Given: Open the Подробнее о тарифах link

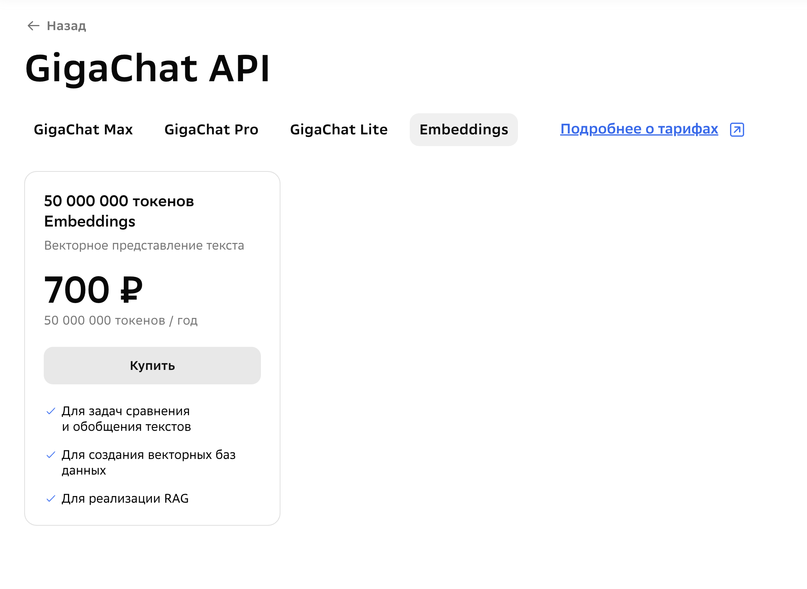Looking at the screenshot, I should (639, 129).
